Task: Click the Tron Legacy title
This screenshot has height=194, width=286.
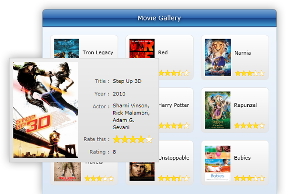Action: pos(98,52)
